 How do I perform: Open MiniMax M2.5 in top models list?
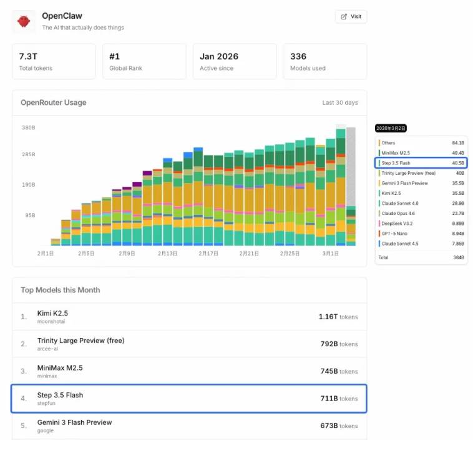(x=190, y=371)
